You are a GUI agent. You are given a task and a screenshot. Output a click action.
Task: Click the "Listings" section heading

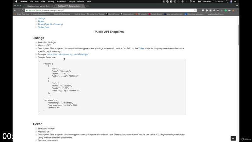[38, 38]
